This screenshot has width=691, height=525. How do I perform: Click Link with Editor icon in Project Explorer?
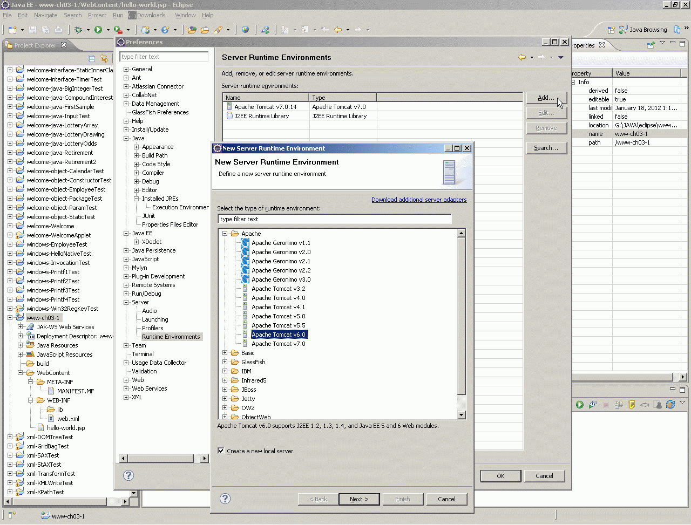(x=104, y=58)
